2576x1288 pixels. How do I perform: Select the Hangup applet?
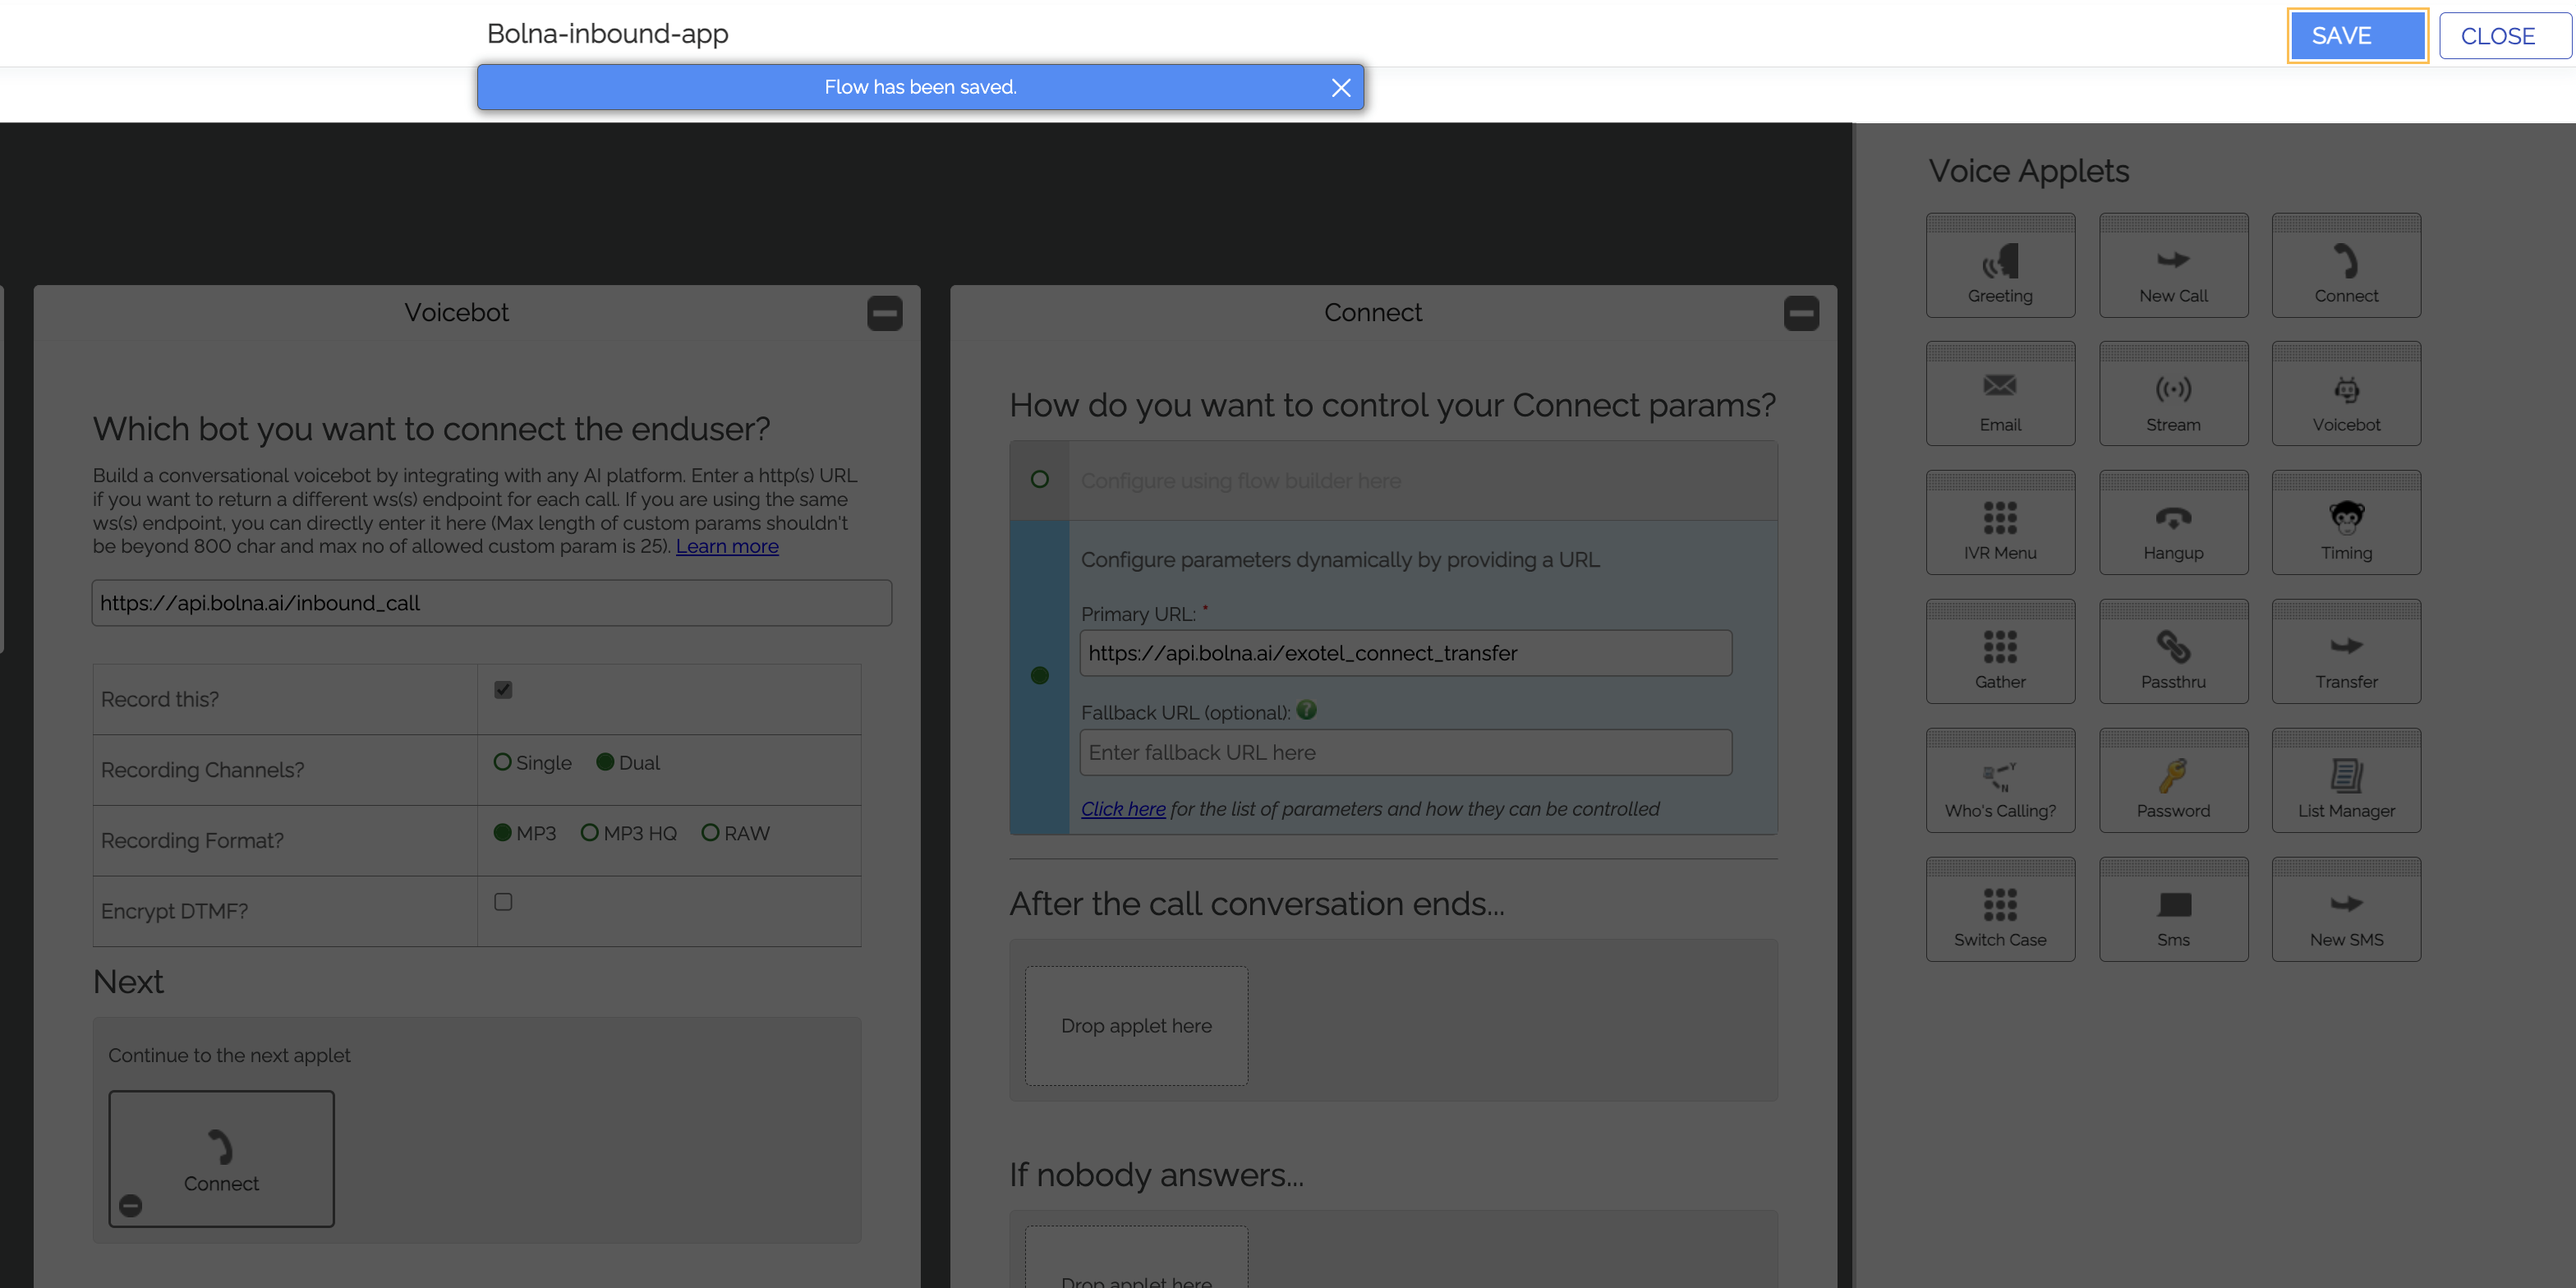click(2173, 522)
